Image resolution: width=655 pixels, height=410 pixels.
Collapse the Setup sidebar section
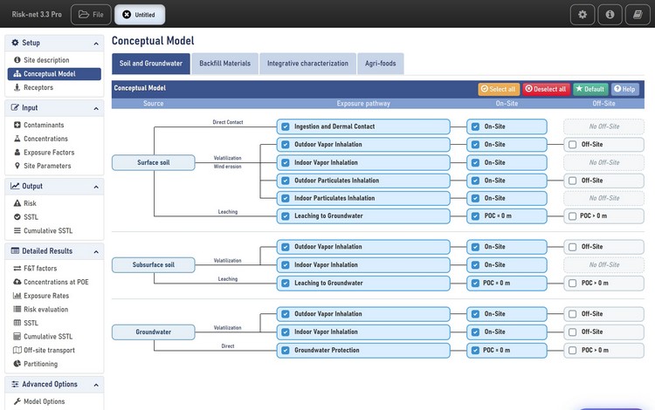(x=96, y=44)
